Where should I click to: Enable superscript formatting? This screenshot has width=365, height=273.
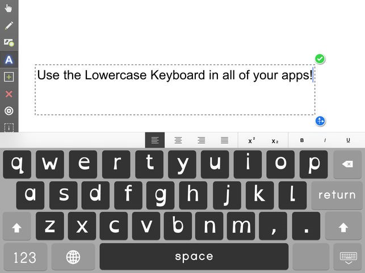(x=251, y=140)
